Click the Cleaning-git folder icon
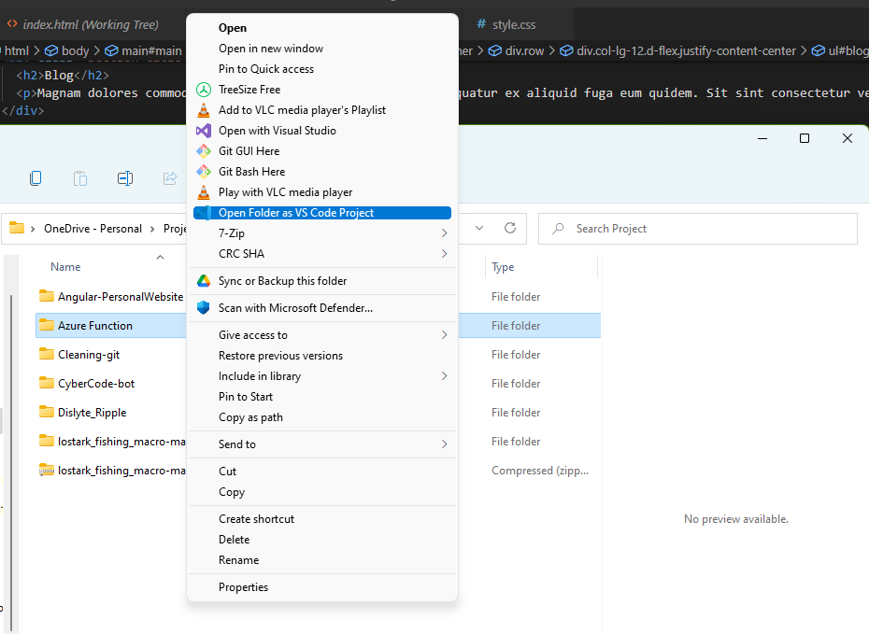Image resolution: width=869 pixels, height=634 pixels. (47, 354)
